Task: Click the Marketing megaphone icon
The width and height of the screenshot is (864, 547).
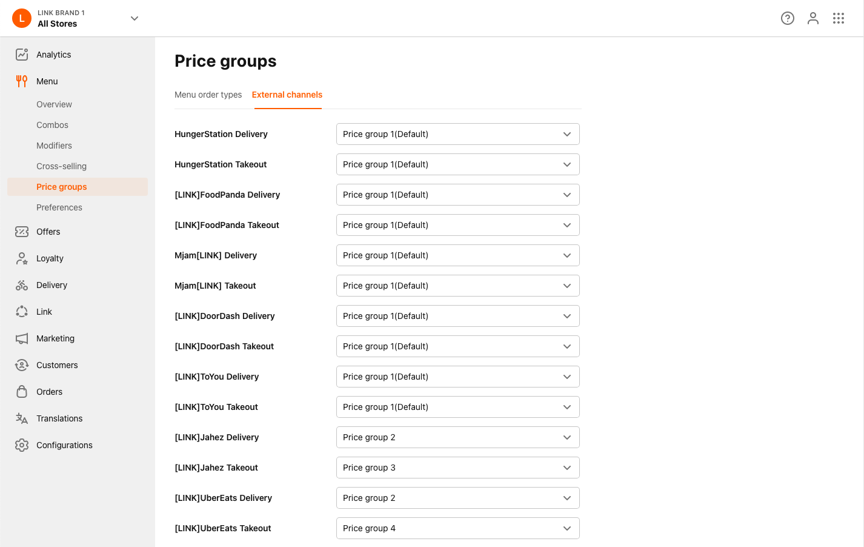Action: (22, 338)
